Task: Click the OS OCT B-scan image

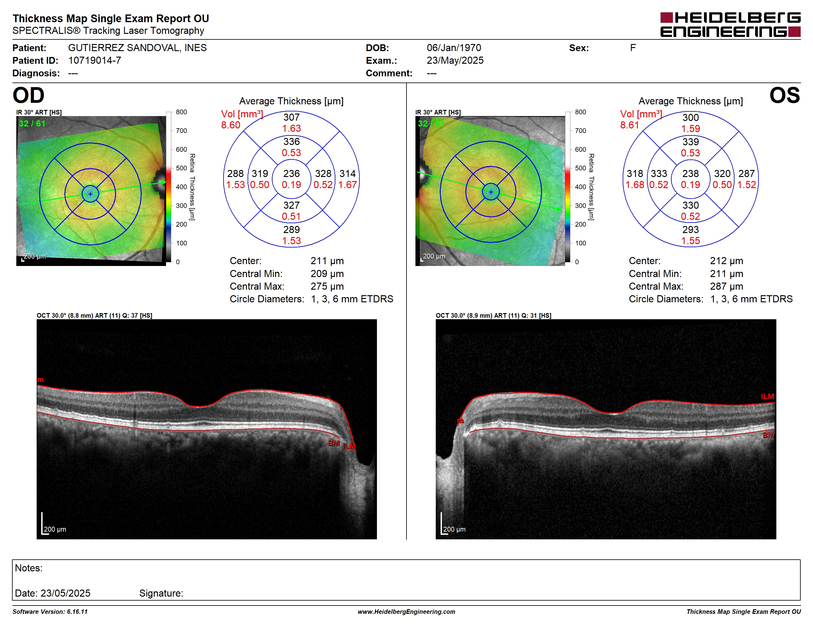Action: tap(606, 429)
